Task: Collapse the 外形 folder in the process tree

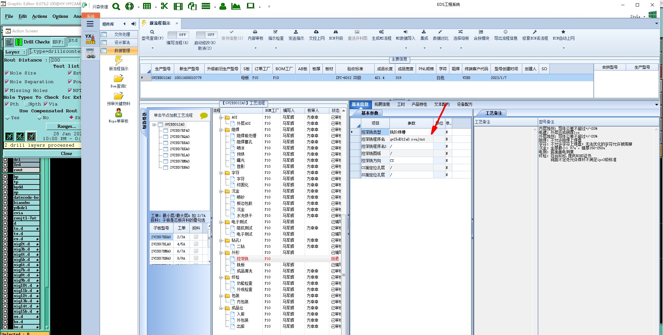Action: coord(221,253)
